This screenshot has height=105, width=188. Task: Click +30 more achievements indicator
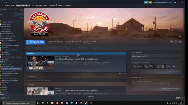173,66
